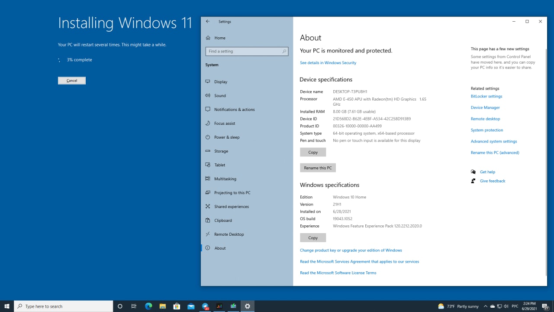554x312 pixels.
Task: Click the Settings back arrow
Action: tap(208, 21)
